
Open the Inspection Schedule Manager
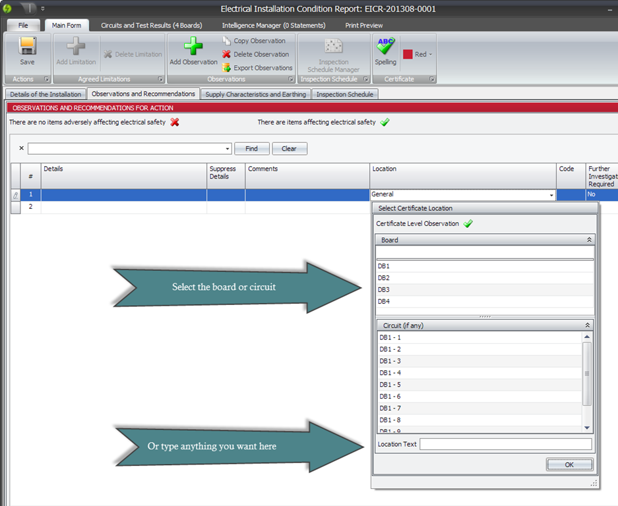[x=334, y=47]
